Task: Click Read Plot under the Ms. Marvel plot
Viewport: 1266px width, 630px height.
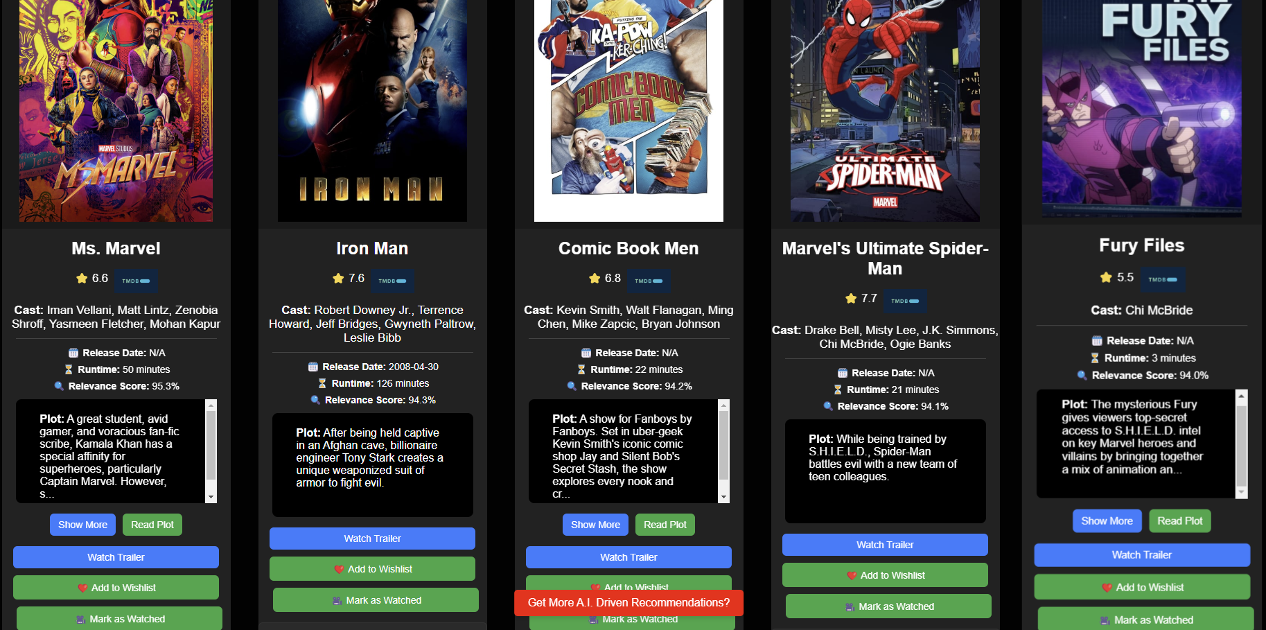Action: point(152,525)
